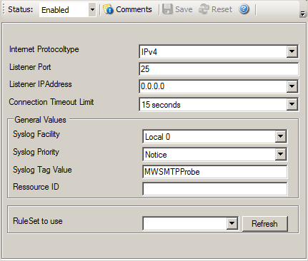Click the empty Ressource ID field
The image size is (308, 261).
(x=215, y=189)
